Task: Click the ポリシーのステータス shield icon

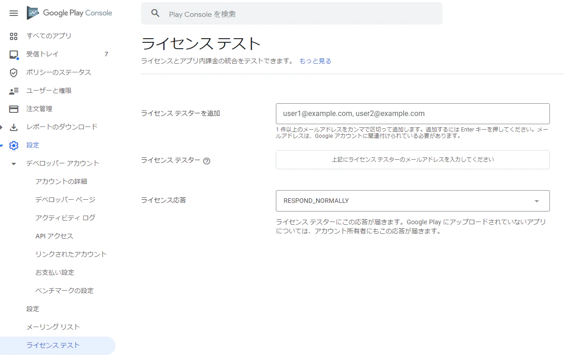Action: 14,73
